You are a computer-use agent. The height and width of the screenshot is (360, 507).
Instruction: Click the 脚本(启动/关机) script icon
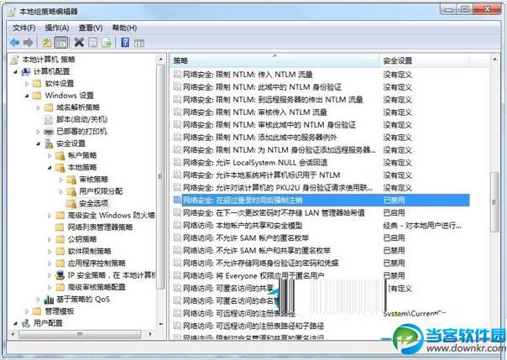coord(49,119)
